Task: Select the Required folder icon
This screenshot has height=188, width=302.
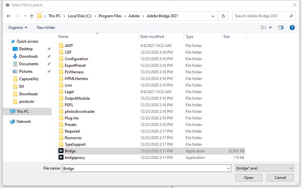Action: [61, 131]
